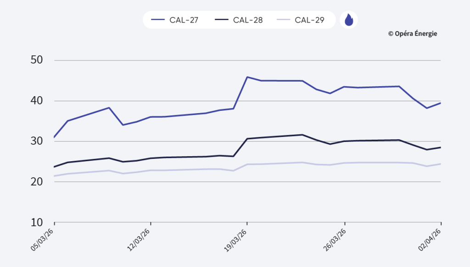The width and height of the screenshot is (470, 267).
Task: Click the blue flame gas icon
Action: coord(349,20)
